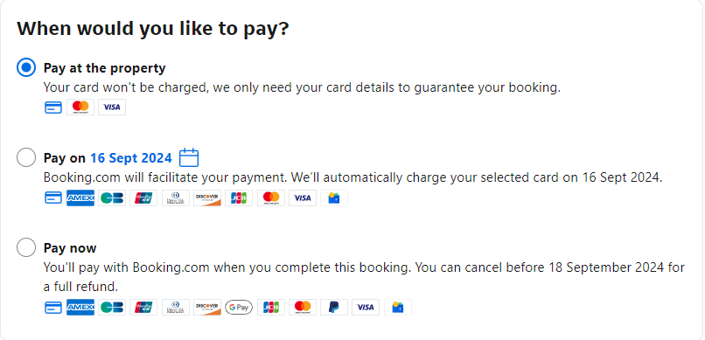Click the wallet icon at end of Pay now row

(x=398, y=307)
